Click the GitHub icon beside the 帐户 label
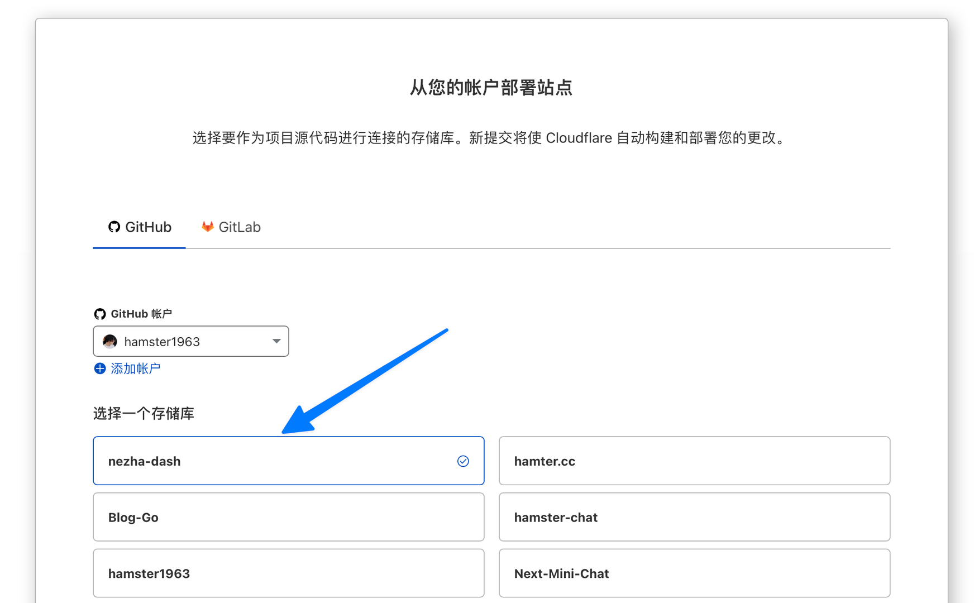 pyautogui.click(x=100, y=314)
